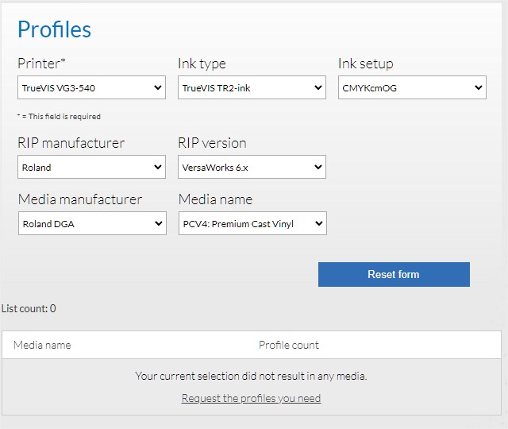The width and height of the screenshot is (508, 429).
Task: Open the Printer dropdown showing TrueVIS VG3-540
Action: [x=92, y=87]
